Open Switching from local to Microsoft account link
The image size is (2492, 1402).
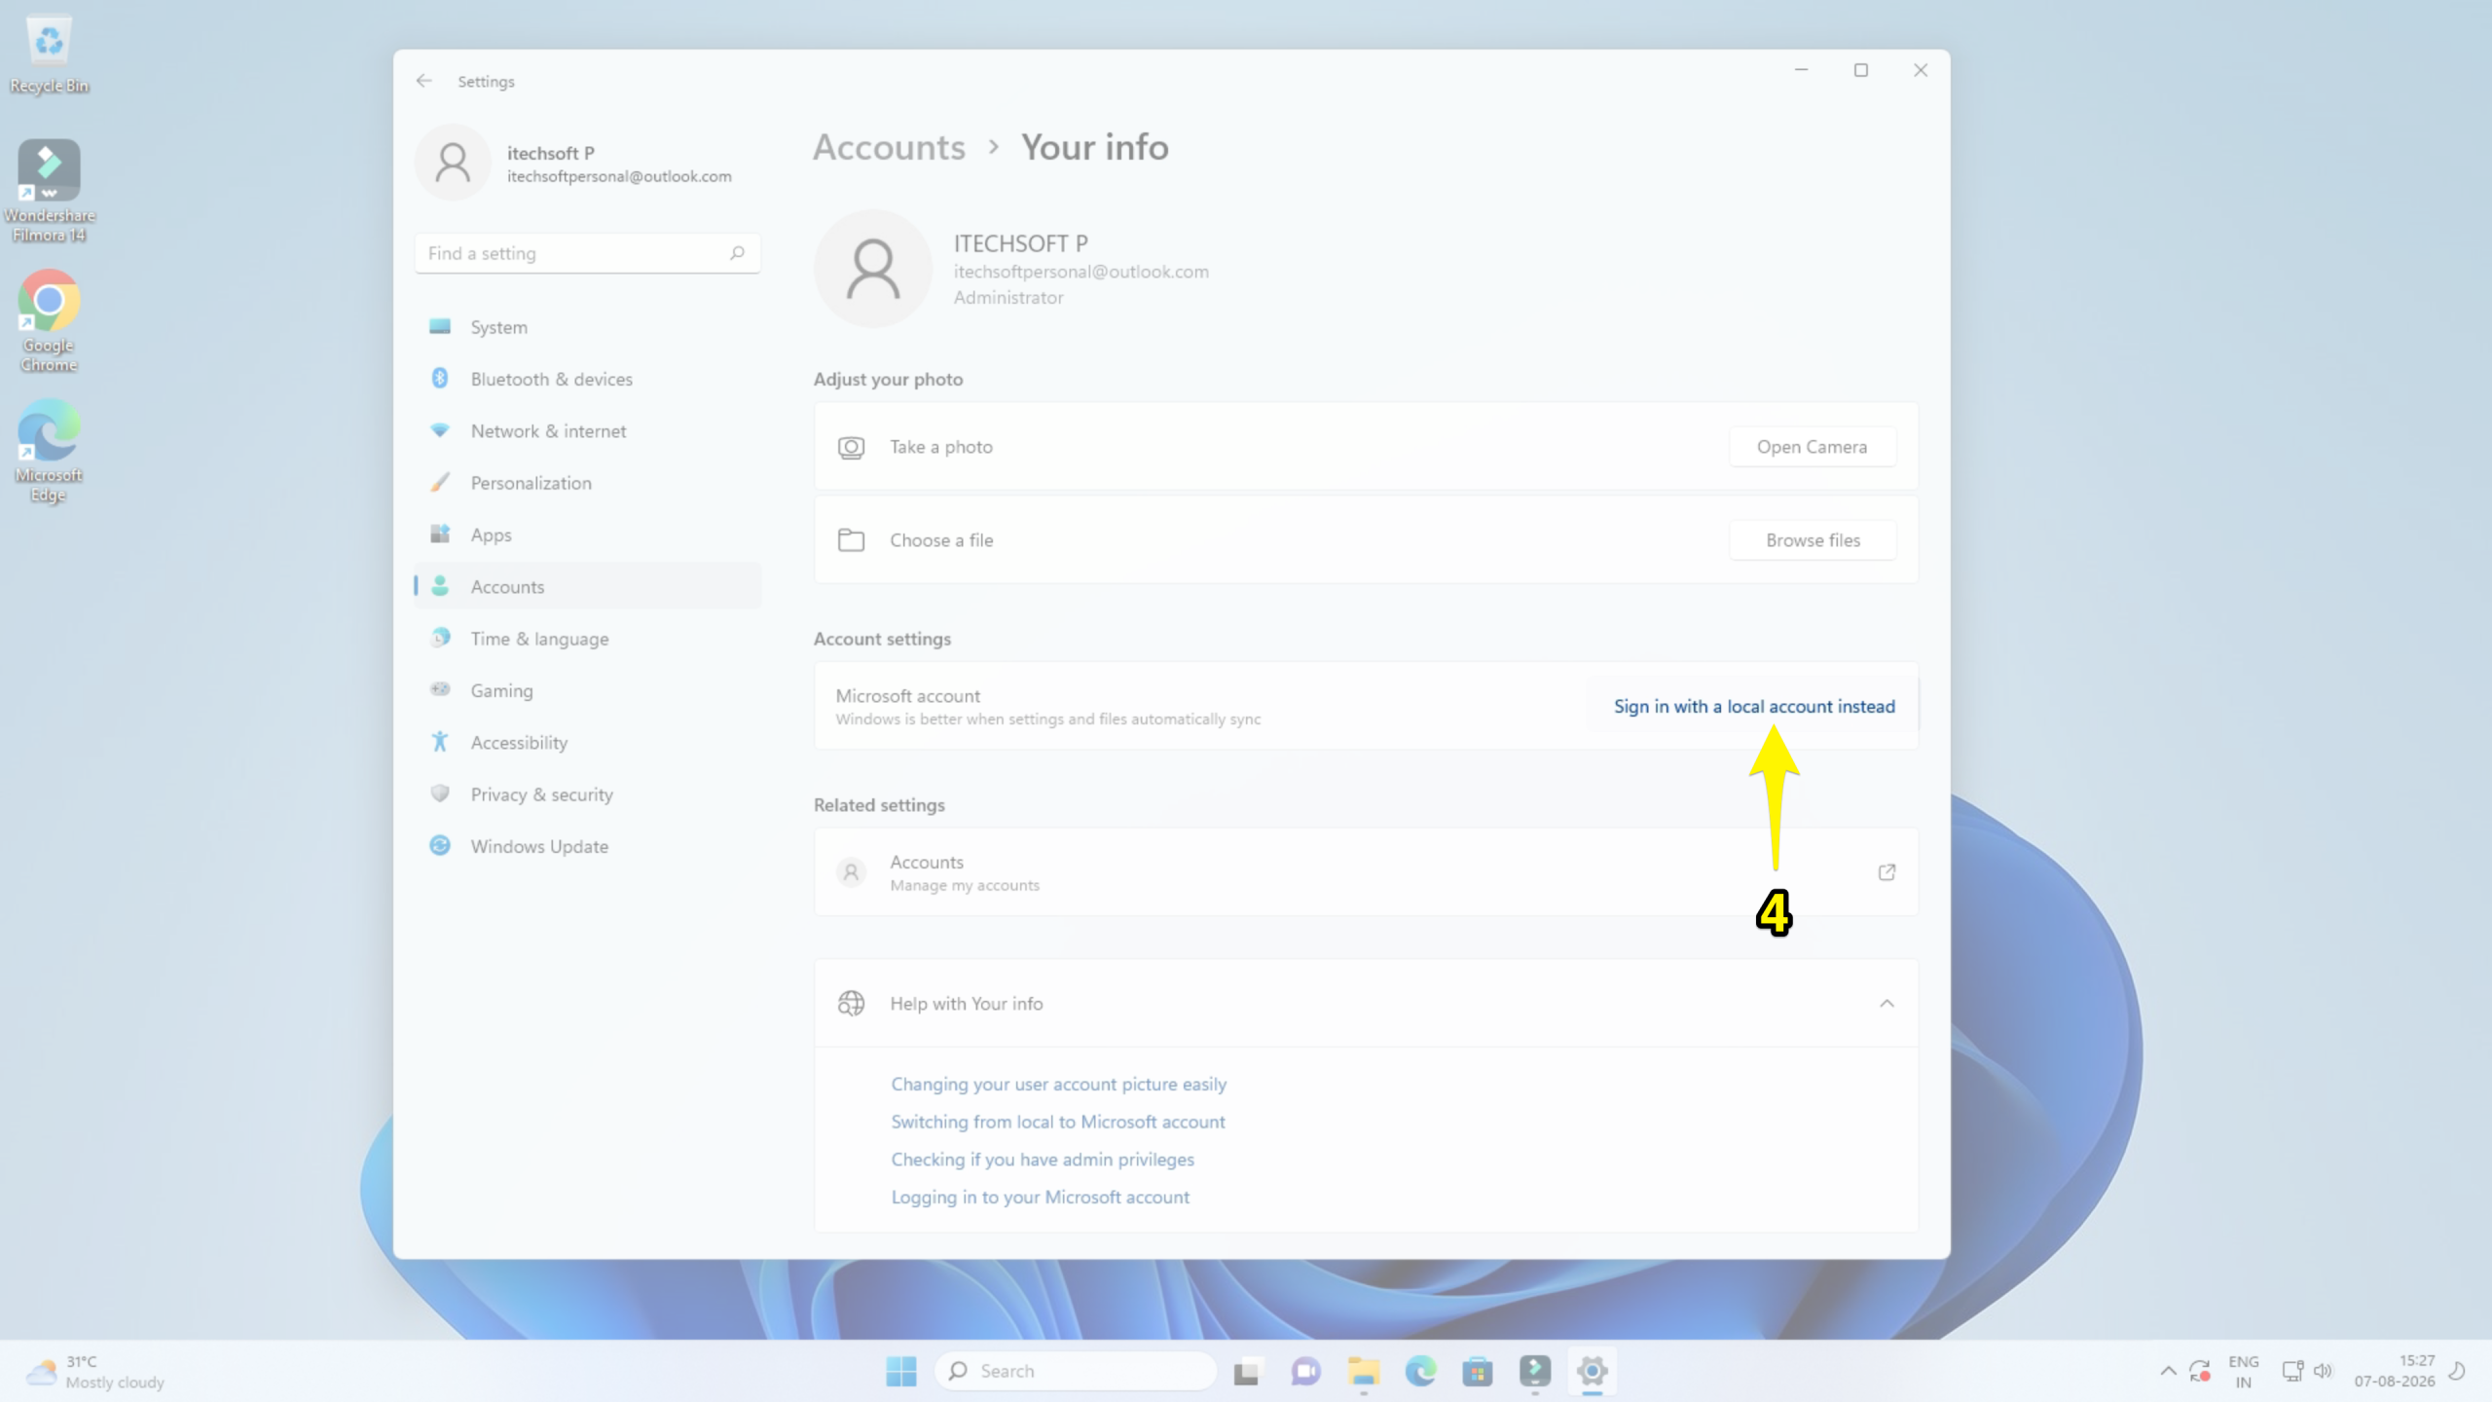point(1058,1122)
